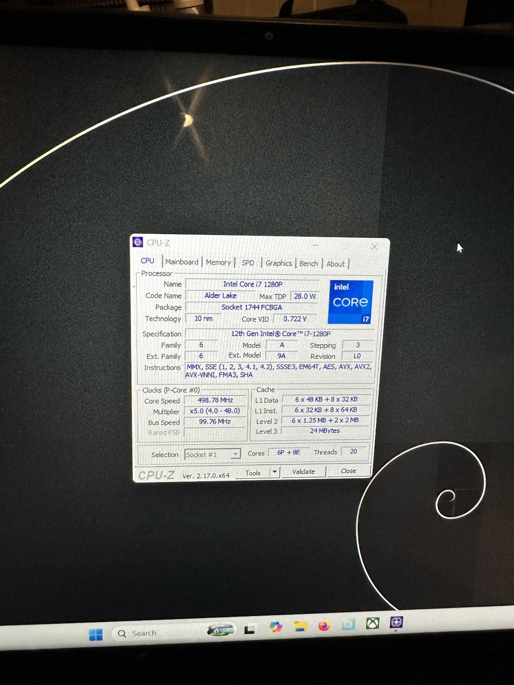The width and height of the screenshot is (514, 685).
Task: Click the Core Speed value '498.78 MHz'
Action: (x=215, y=400)
